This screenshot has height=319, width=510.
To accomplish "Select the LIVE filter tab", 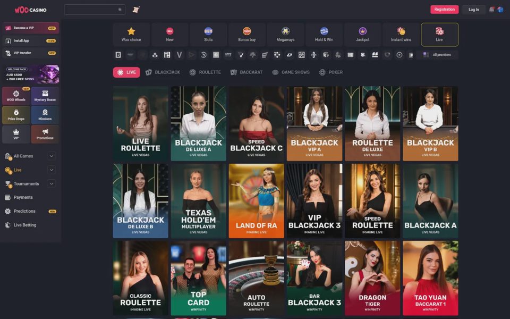I will pyautogui.click(x=126, y=72).
